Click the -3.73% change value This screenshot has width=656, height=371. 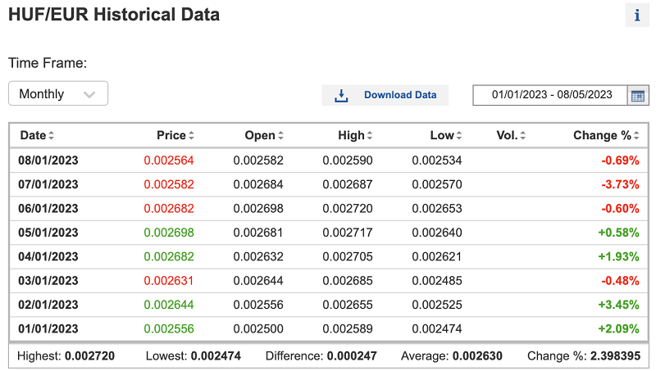pyautogui.click(x=620, y=184)
